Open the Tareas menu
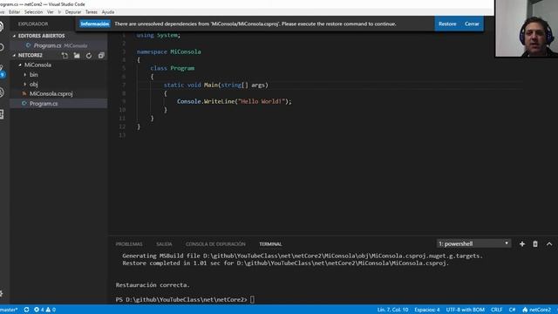Image resolution: width=558 pixels, height=314 pixels. pos(92,12)
